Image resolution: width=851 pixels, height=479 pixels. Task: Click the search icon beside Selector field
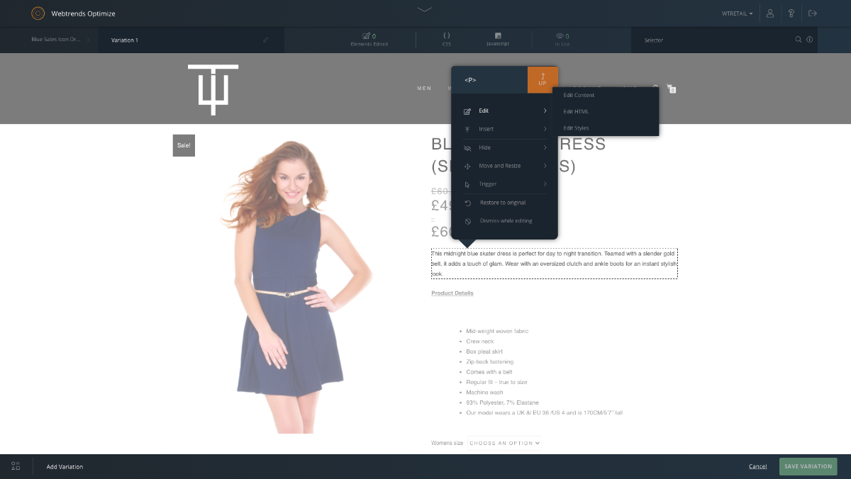799,40
